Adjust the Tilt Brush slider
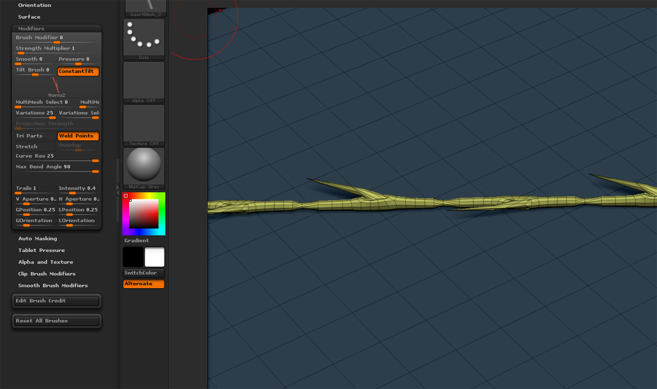 tap(35, 71)
